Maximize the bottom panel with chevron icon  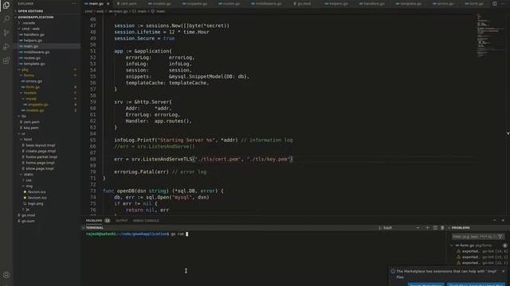[495, 220]
